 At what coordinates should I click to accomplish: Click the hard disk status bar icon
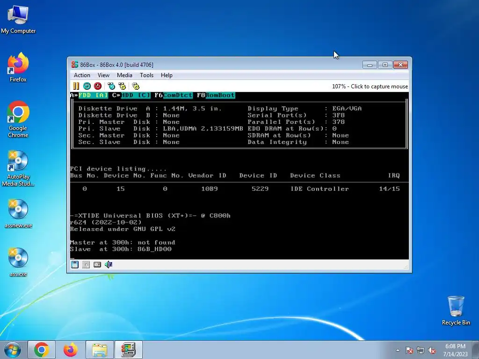click(x=86, y=265)
